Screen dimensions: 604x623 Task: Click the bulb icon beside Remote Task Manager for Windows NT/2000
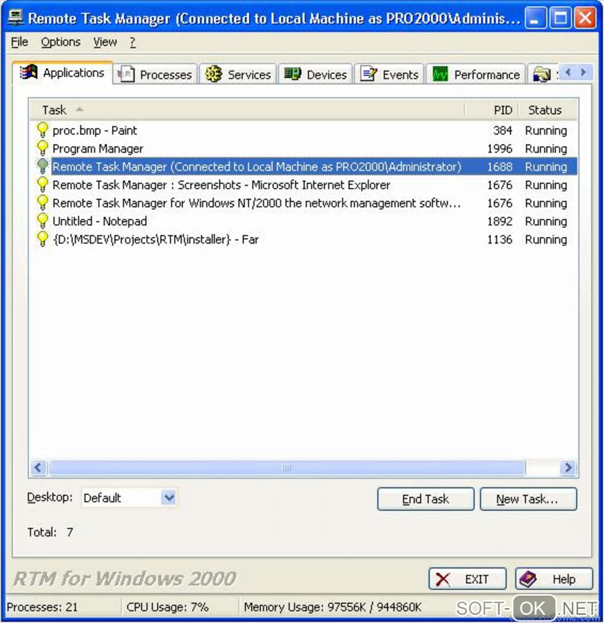pyautogui.click(x=43, y=203)
